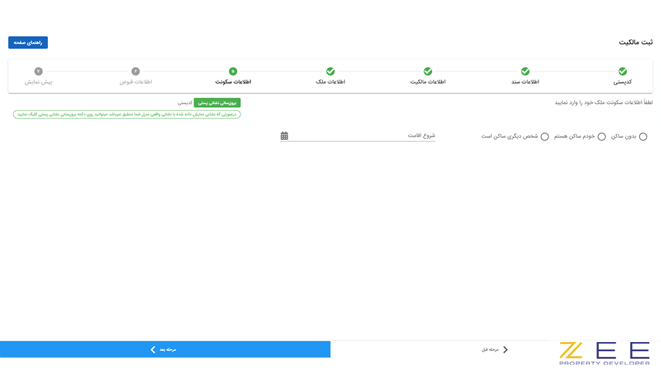The height and width of the screenshot is (373, 661).
Task: Click the completed checkmark for کدپستی step
Action: (x=622, y=72)
